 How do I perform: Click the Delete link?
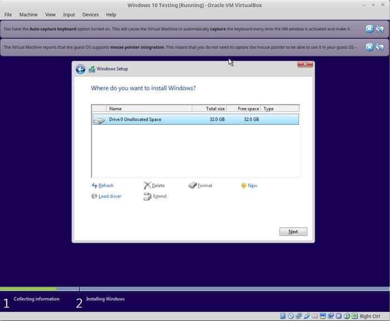pyautogui.click(x=158, y=186)
